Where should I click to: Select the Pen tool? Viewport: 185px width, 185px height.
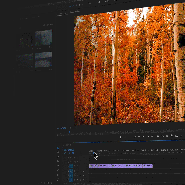click(58, 171)
